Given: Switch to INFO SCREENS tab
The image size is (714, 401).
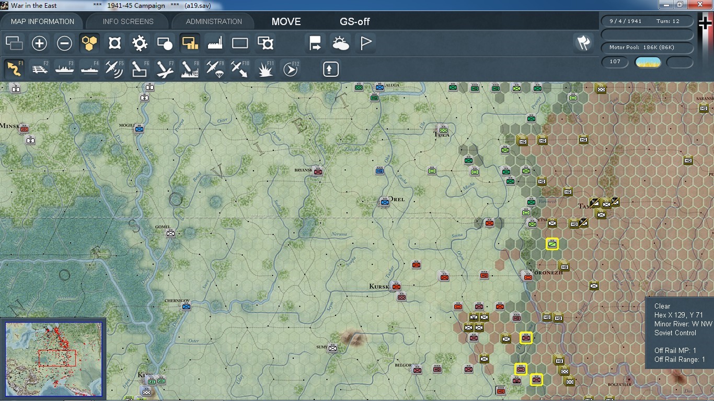Looking at the screenshot, I should click(x=128, y=21).
